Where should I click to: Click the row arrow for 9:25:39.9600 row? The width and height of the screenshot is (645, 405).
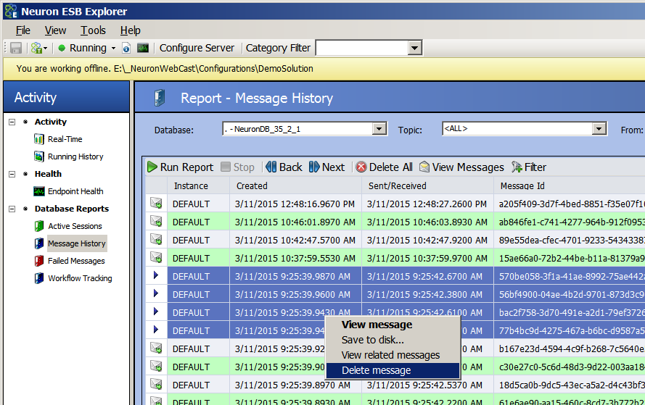(156, 293)
